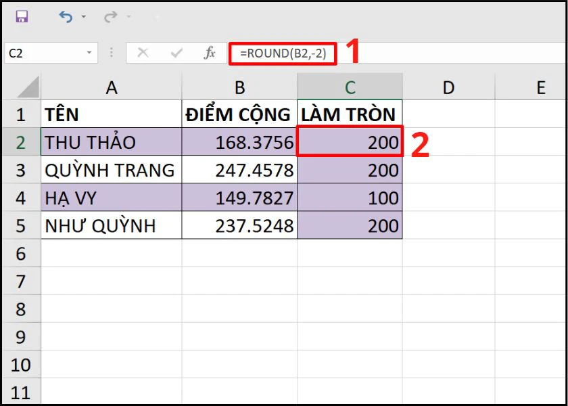Click cell with value 247.4578
Screen dimensions: 568x406
(239, 170)
